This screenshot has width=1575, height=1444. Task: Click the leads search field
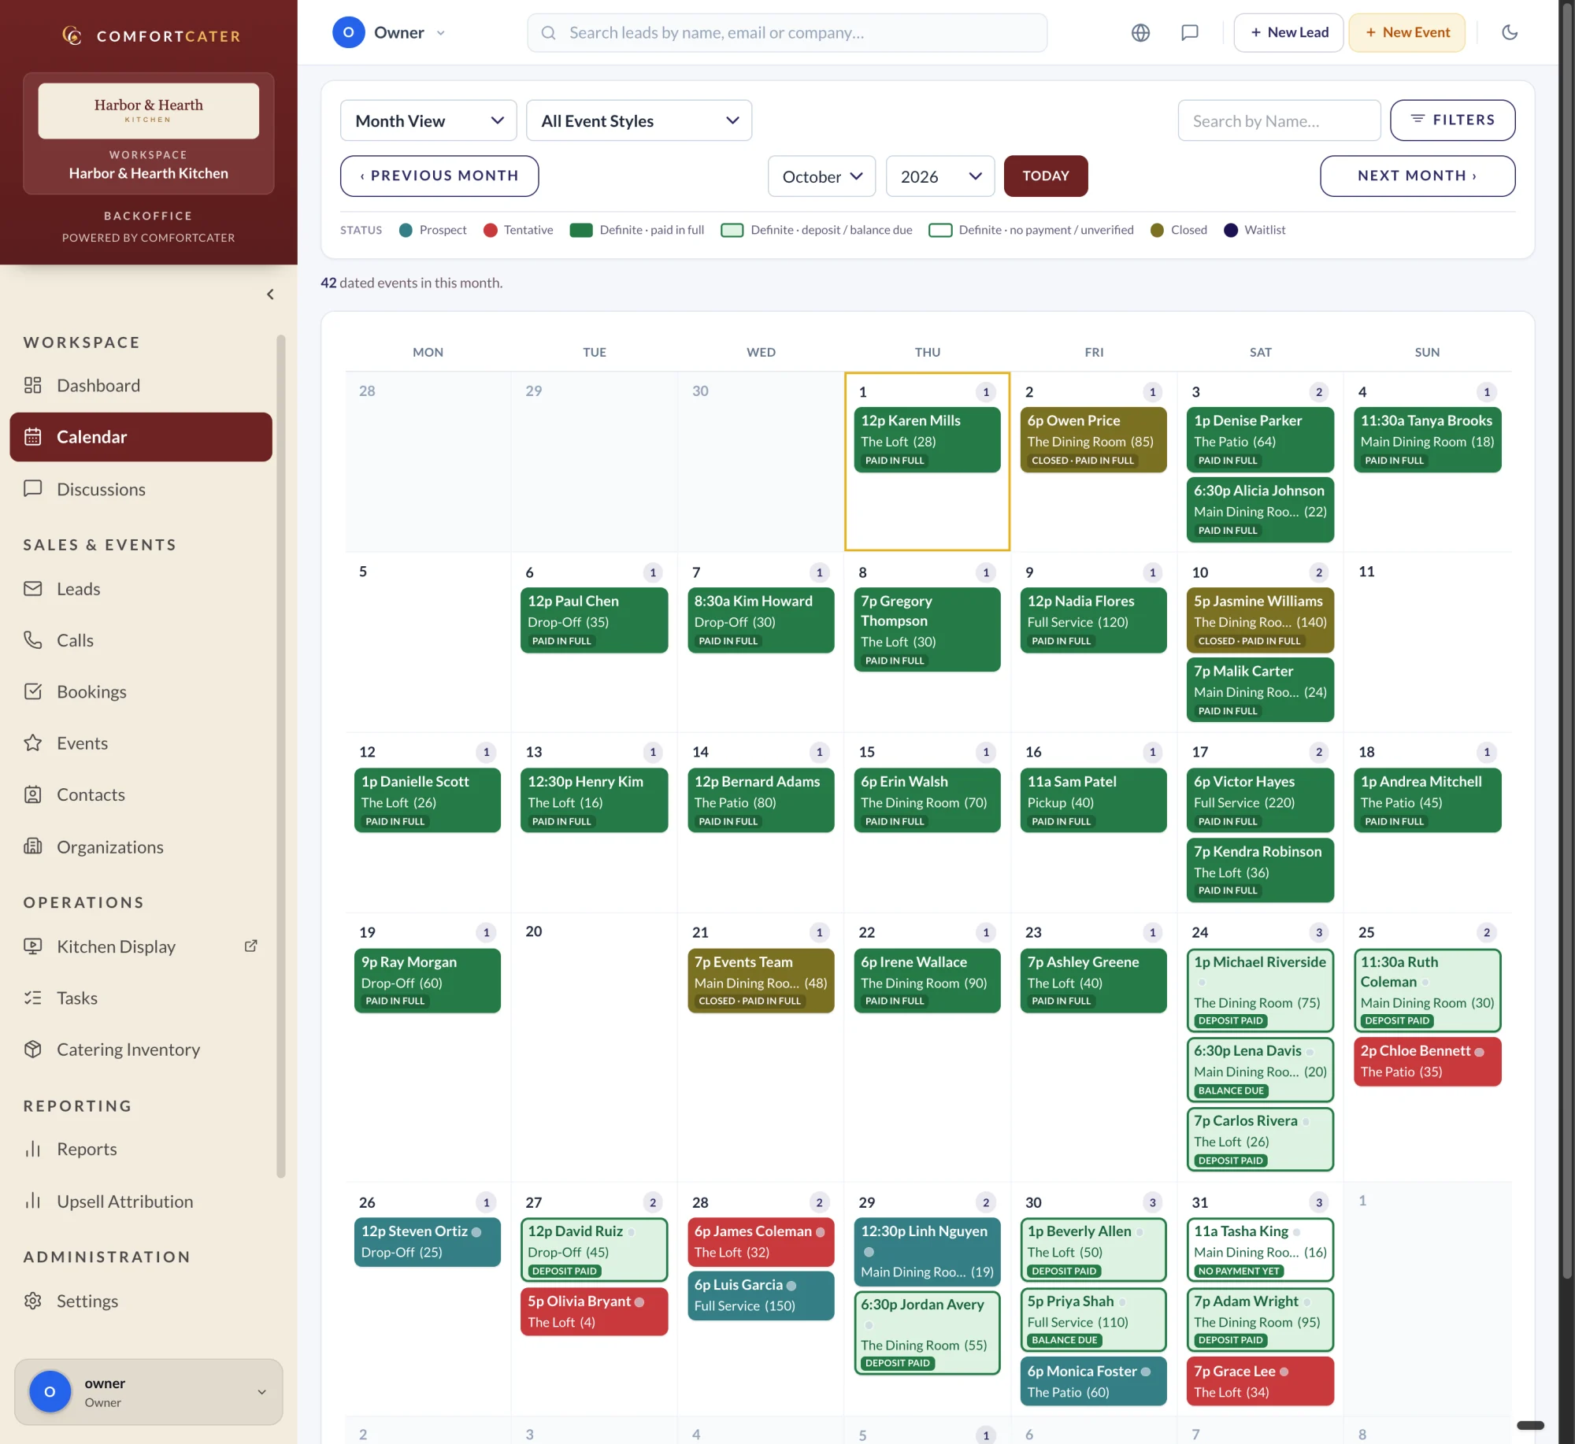click(x=787, y=32)
